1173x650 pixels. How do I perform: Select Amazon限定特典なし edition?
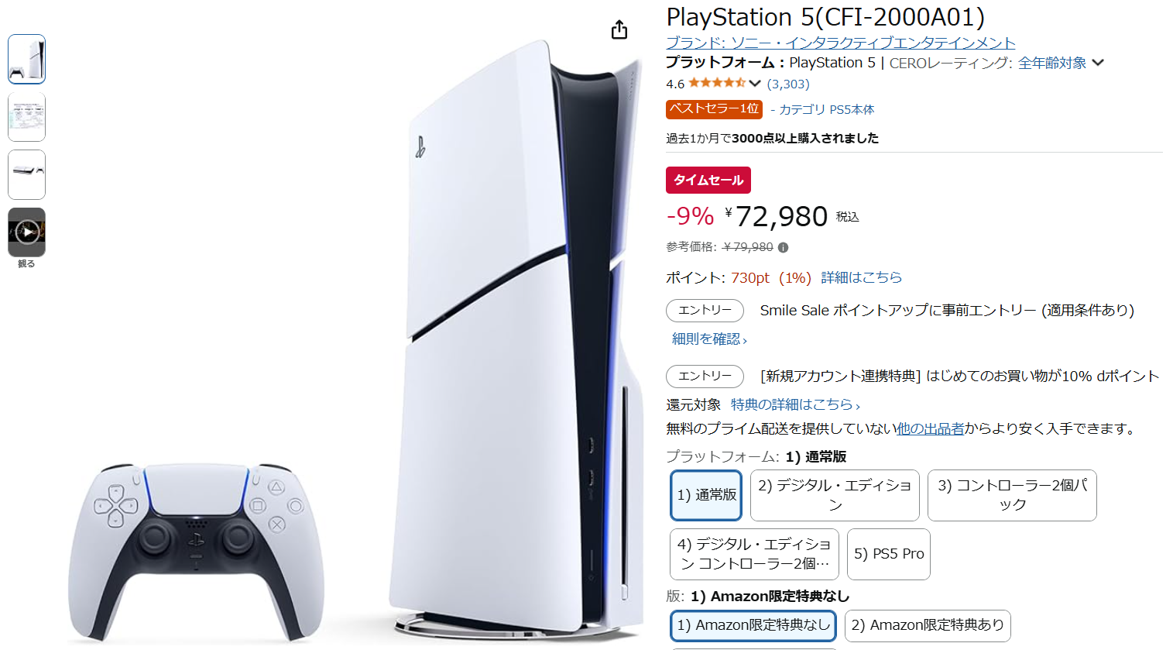click(x=753, y=625)
